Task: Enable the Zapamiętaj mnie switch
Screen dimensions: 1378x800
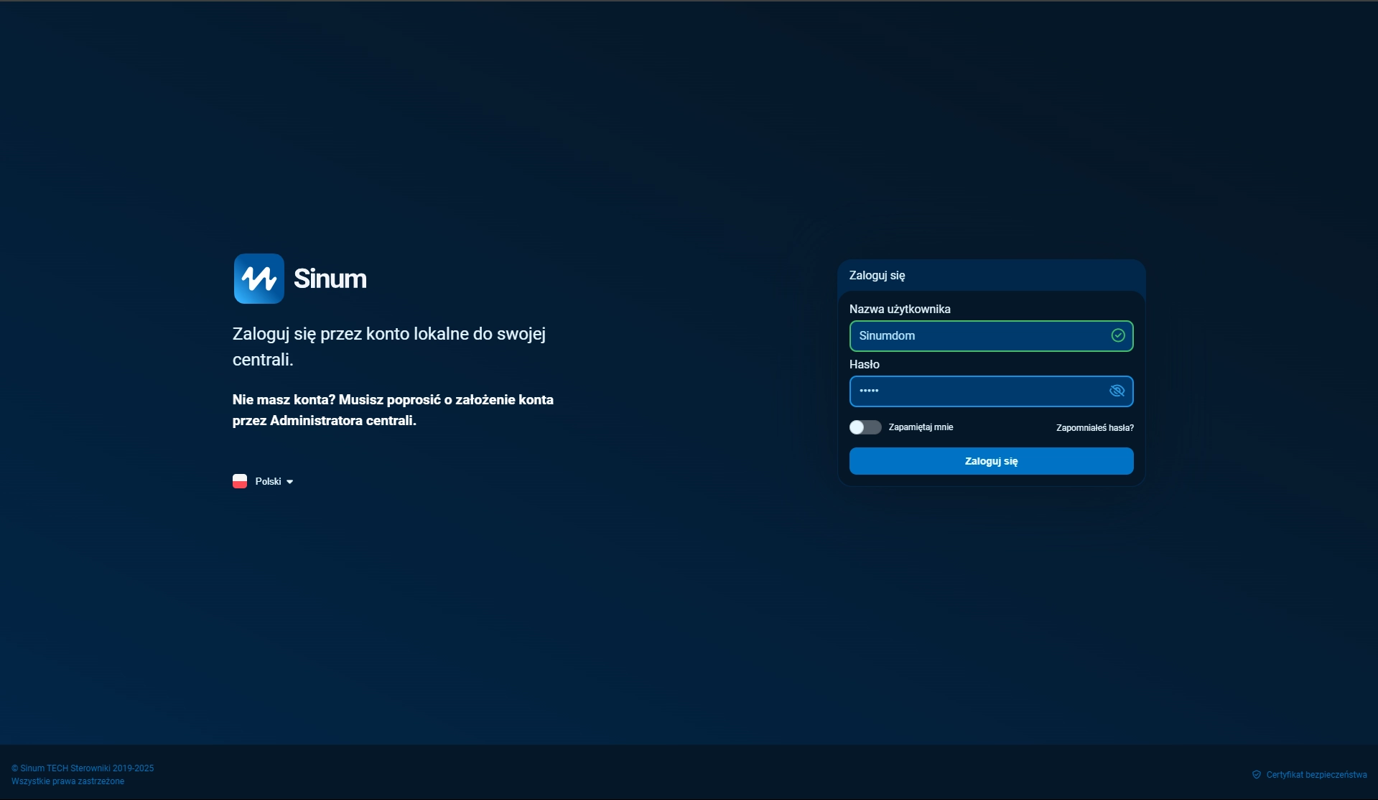Action: tap(865, 427)
